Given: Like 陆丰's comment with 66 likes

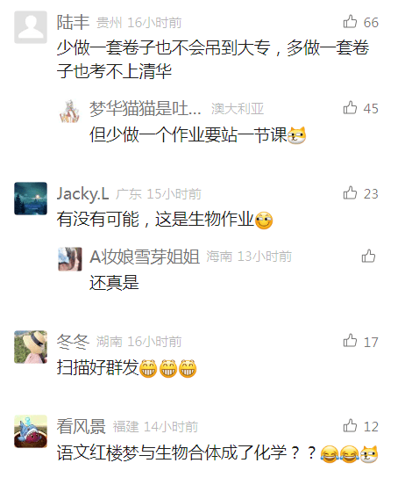Looking at the screenshot, I should click(x=350, y=22).
